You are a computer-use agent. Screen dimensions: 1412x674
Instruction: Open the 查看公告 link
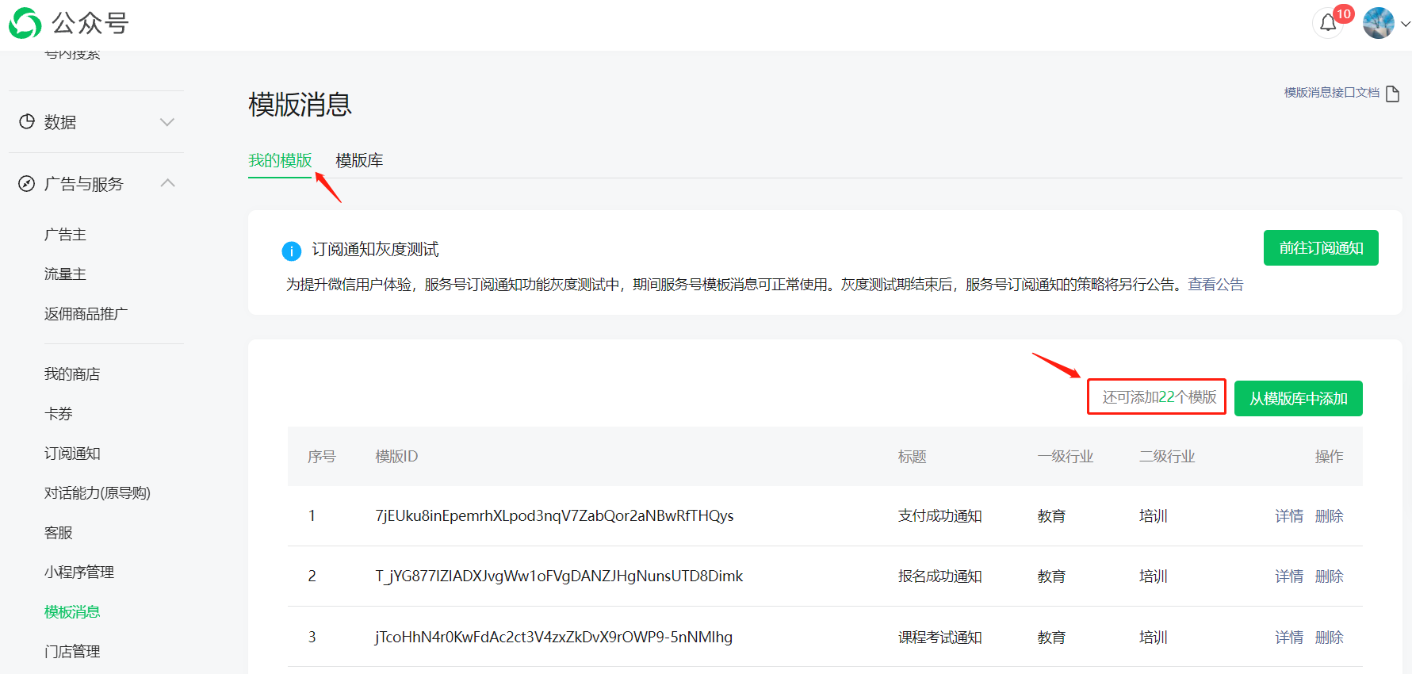click(x=1215, y=285)
